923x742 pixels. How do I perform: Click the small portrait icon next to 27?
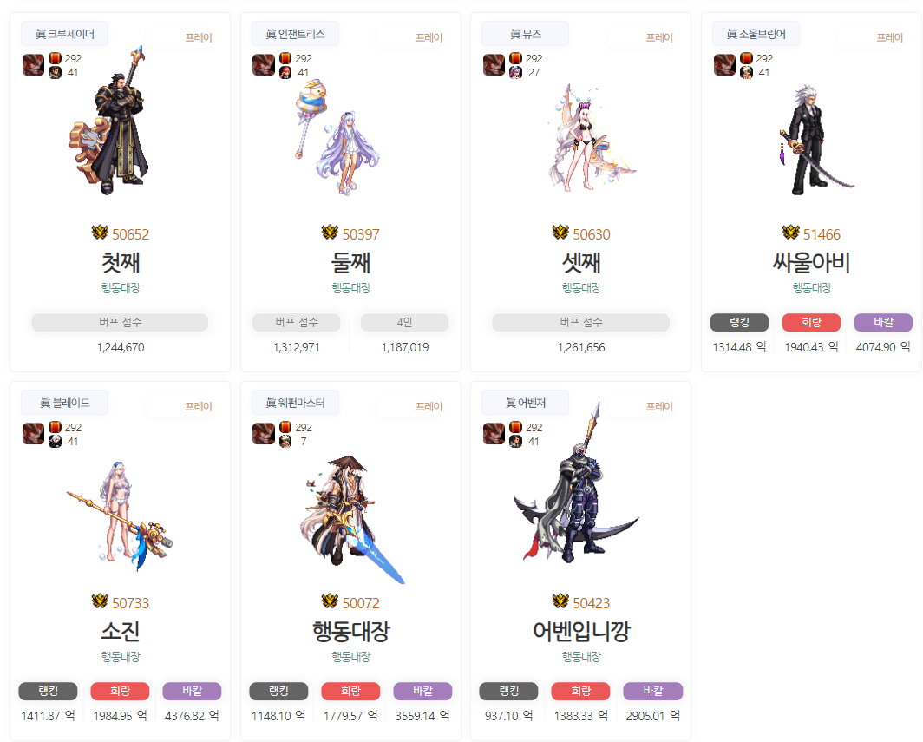[x=515, y=72]
